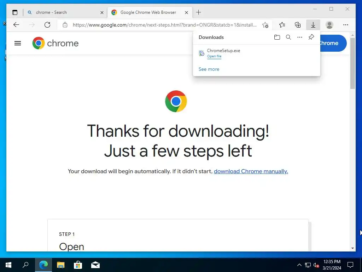Screen dimensions: 362x272
Task: Close the Google Chrome Web Browser tab
Action: click(x=187, y=12)
